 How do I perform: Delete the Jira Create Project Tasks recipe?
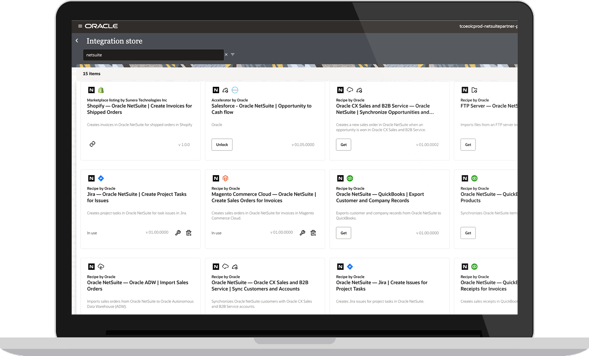tap(189, 233)
